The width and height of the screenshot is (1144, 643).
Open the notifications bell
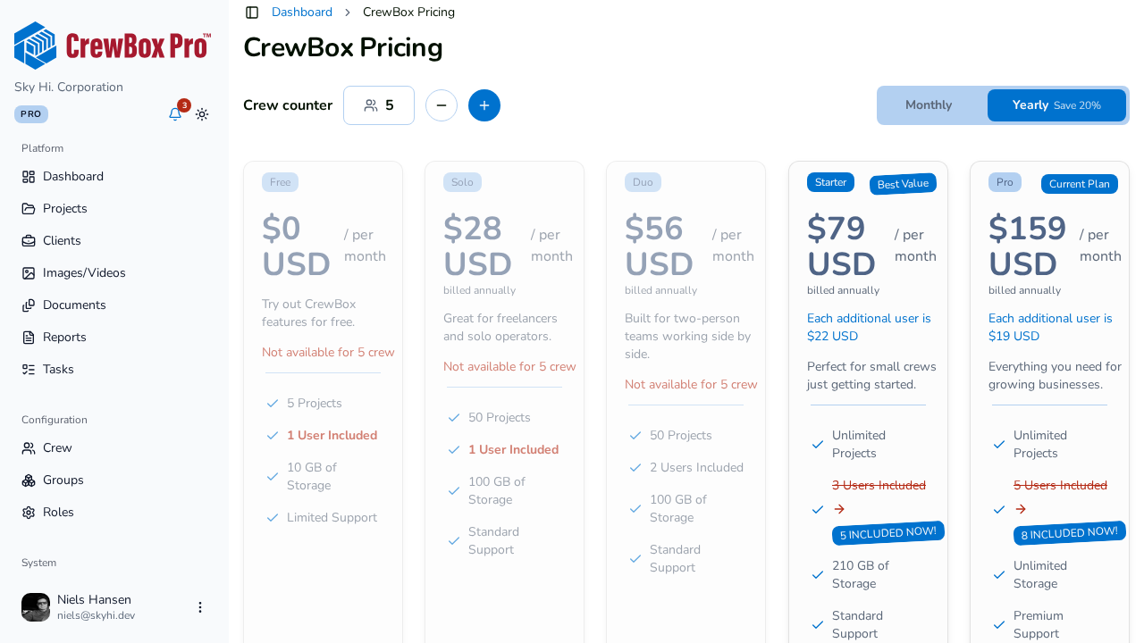175,114
